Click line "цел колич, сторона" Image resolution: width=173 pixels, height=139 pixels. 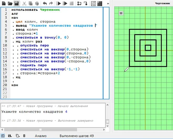[35, 22]
